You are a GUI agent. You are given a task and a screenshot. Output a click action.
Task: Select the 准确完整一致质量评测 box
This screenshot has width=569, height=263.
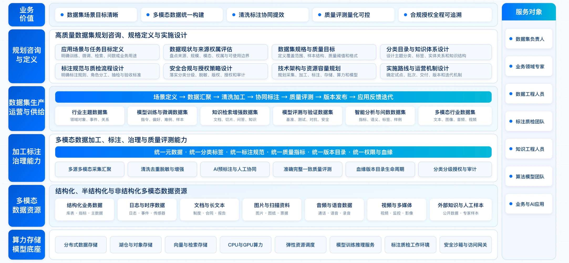click(308, 169)
